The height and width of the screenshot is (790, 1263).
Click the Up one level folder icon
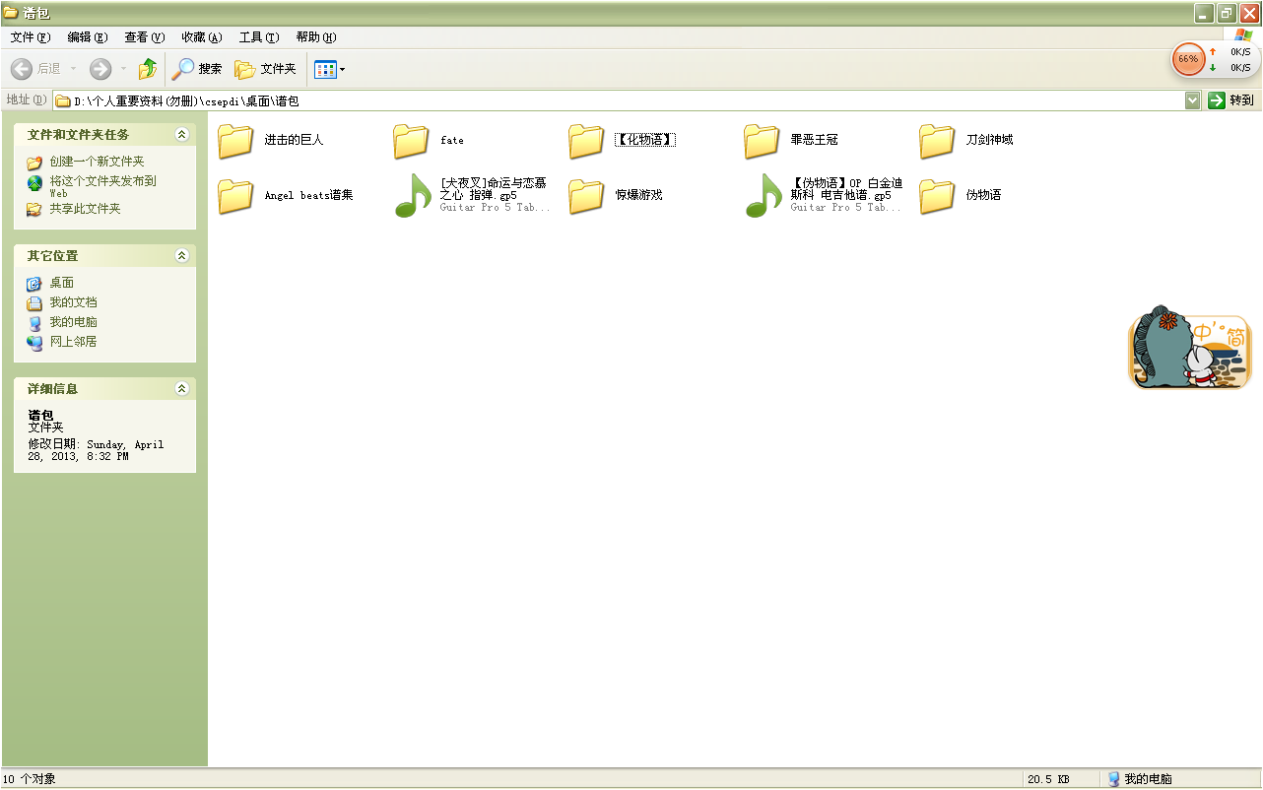[148, 69]
